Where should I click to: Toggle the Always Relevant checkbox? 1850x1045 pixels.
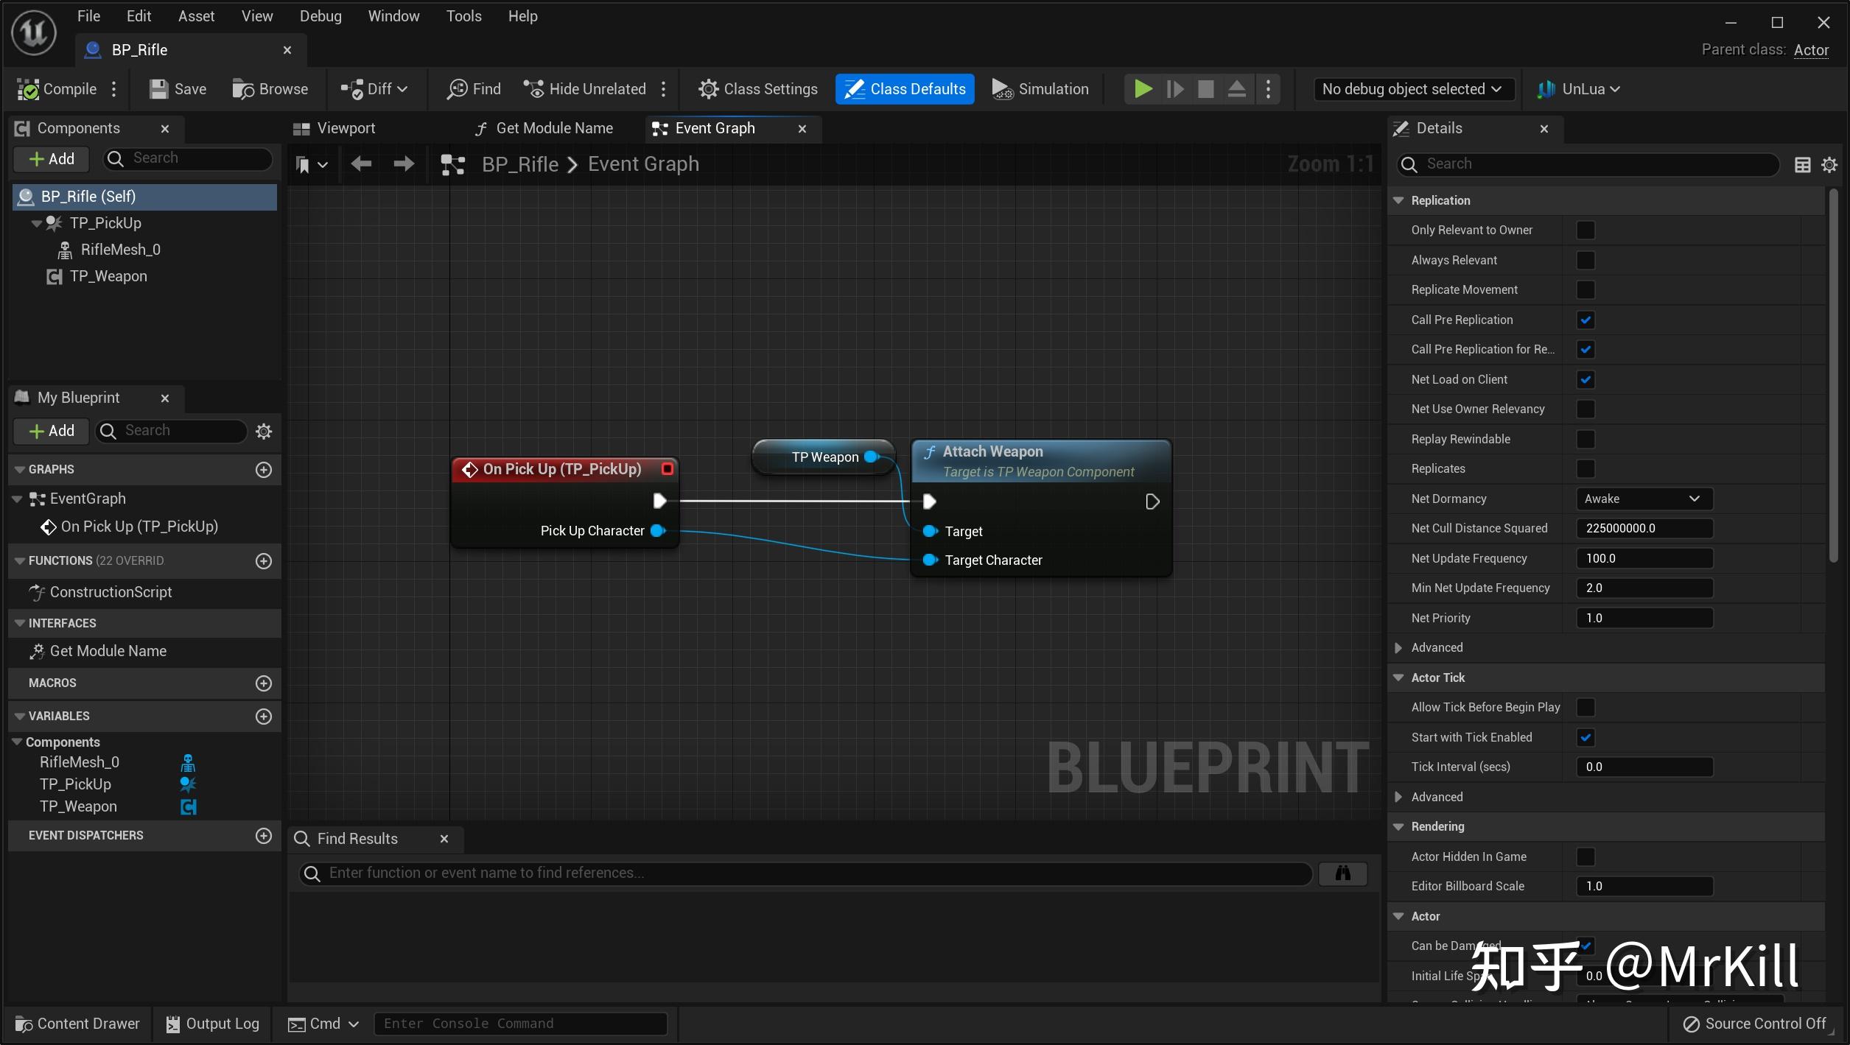tap(1586, 260)
